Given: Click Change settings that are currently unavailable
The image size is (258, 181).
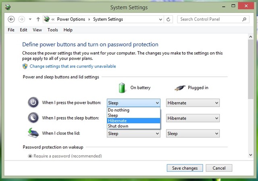Looking at the screenshot, I should [x=73, y=66].
